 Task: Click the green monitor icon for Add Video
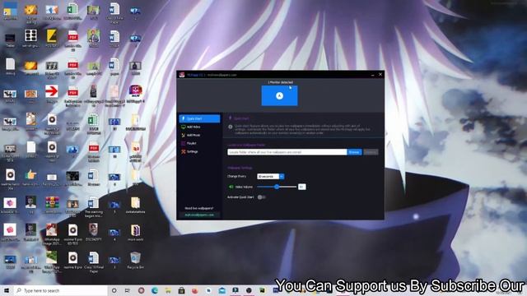183,127
